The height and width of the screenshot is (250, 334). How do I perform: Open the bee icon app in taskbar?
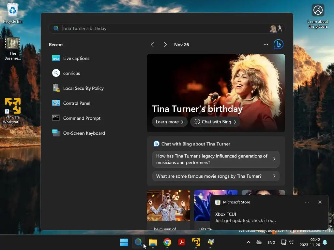coord(210,242)
